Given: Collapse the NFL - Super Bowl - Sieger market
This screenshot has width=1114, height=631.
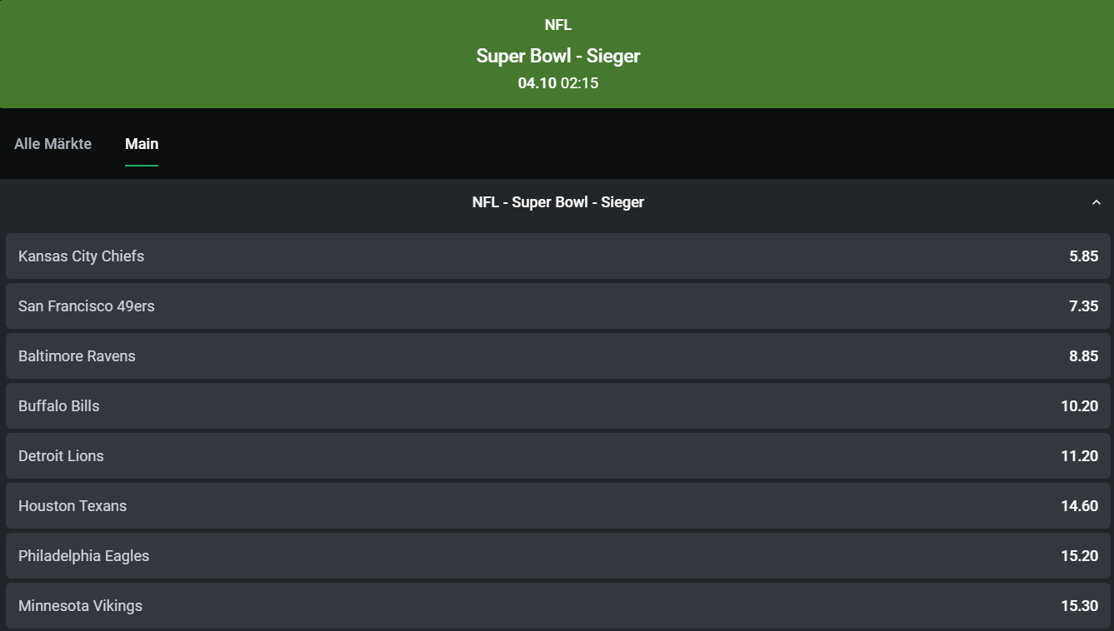Looking at the screenshot, I should click(x=1096, y=201).
